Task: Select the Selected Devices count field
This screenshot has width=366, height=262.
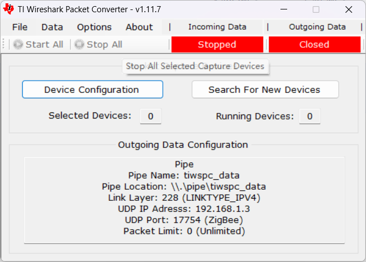Action: pos(151,116)
